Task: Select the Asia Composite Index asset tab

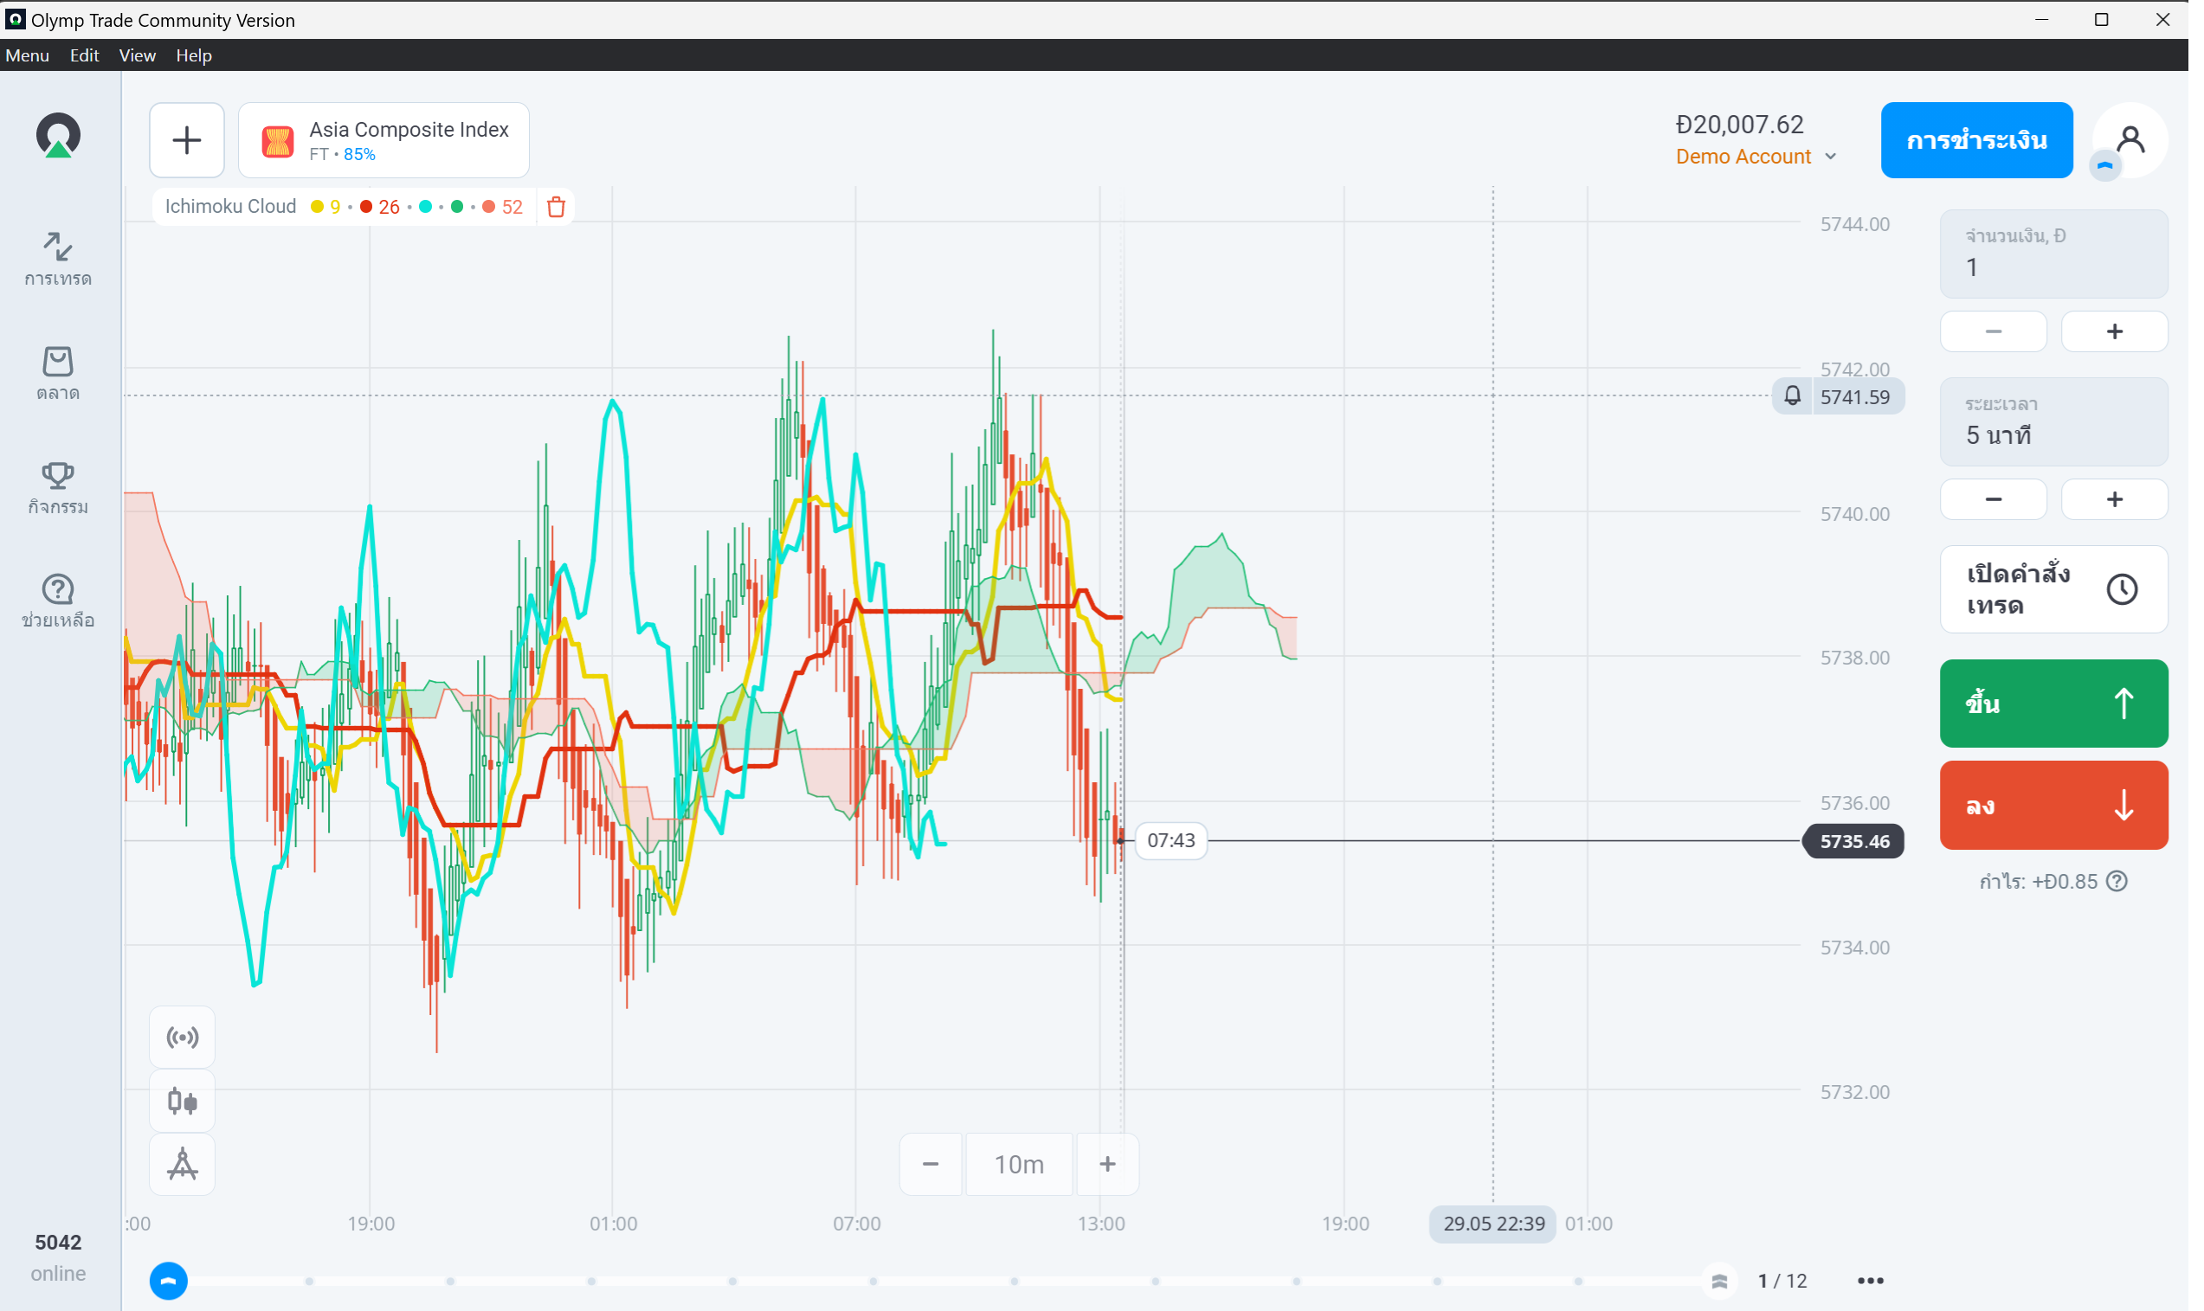Action: tap(383, 139)
